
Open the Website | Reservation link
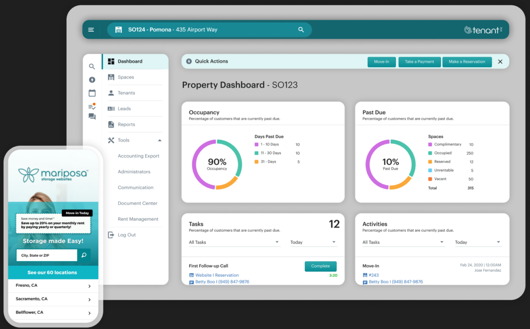click(217, 275)
